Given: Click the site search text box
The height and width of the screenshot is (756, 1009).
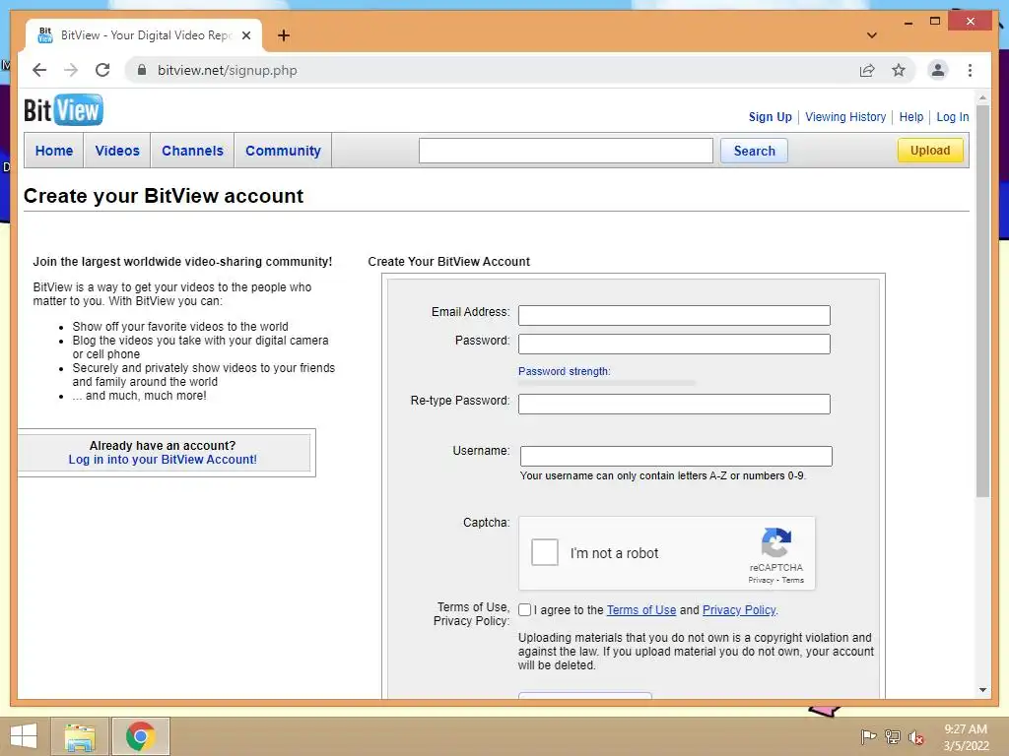Looking at the screenshot, I should click(566, 151).
